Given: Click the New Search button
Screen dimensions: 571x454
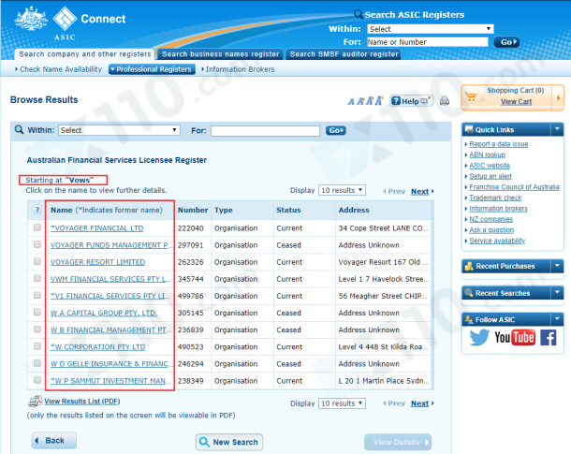Looking at the screenshot, I should pyautogui.click(x=229, y=442).
